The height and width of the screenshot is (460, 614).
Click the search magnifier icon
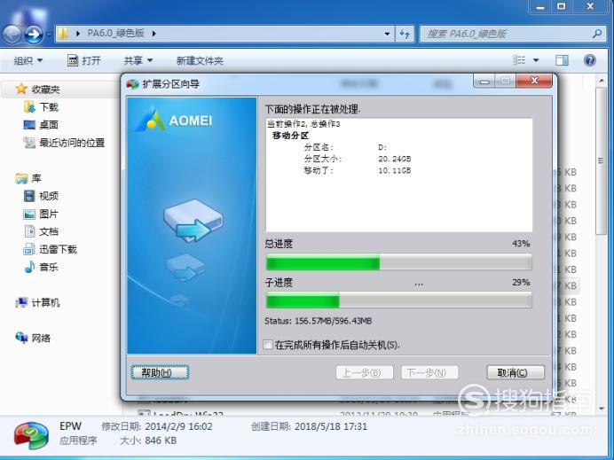click(597, 34)
